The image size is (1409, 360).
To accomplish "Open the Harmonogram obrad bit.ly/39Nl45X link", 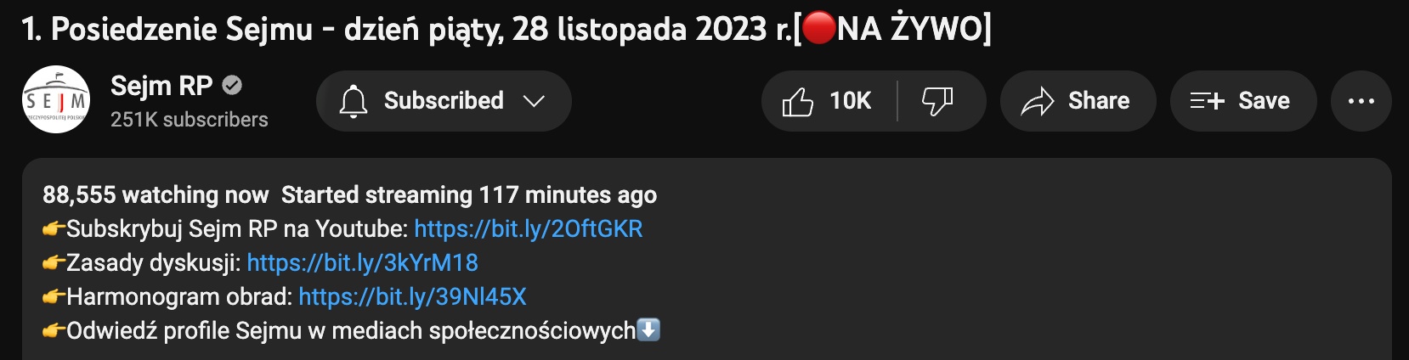I will point(413,297).
